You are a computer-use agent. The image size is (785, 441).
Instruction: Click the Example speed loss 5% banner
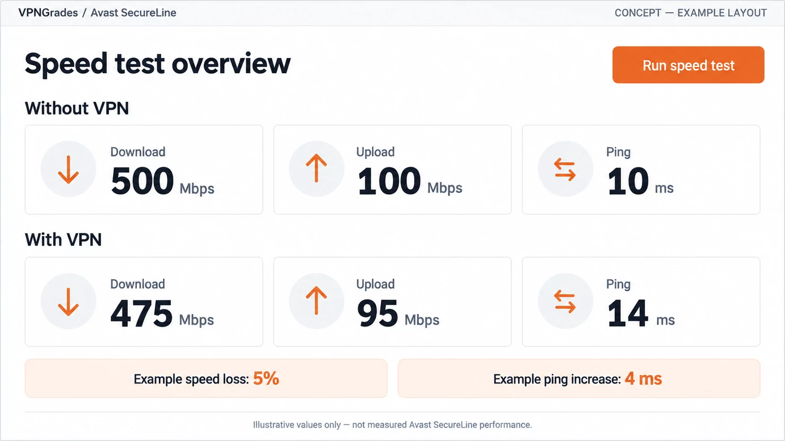206,378
